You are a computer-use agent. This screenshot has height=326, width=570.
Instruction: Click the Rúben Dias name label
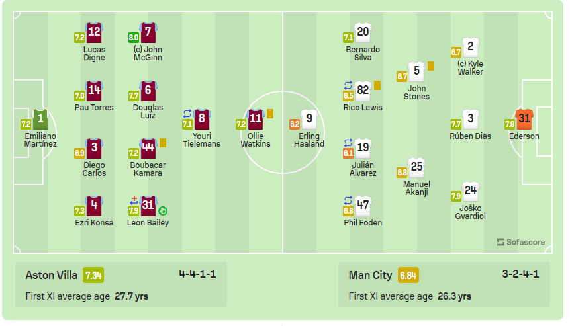coord(471,136)
